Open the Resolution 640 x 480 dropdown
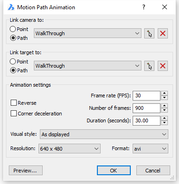The image size is (179, 184). point(70,149)
